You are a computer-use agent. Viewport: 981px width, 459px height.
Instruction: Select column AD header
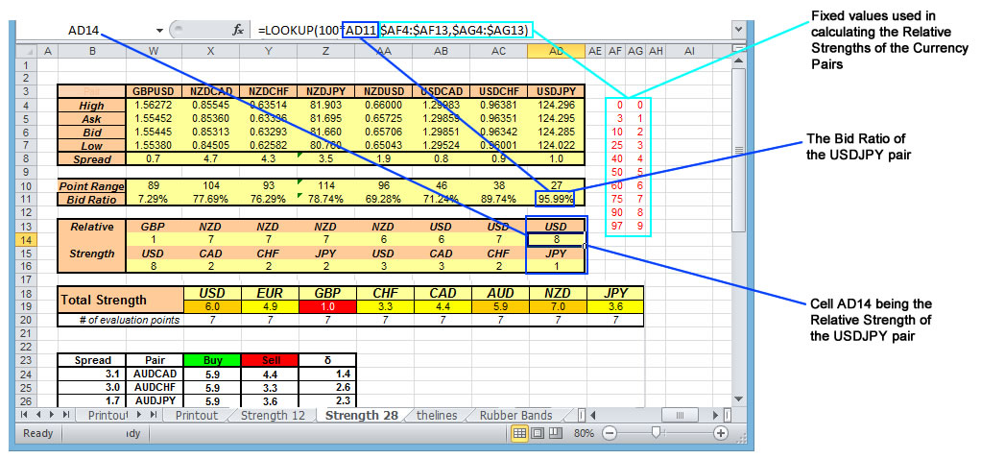tap(556, 51)
